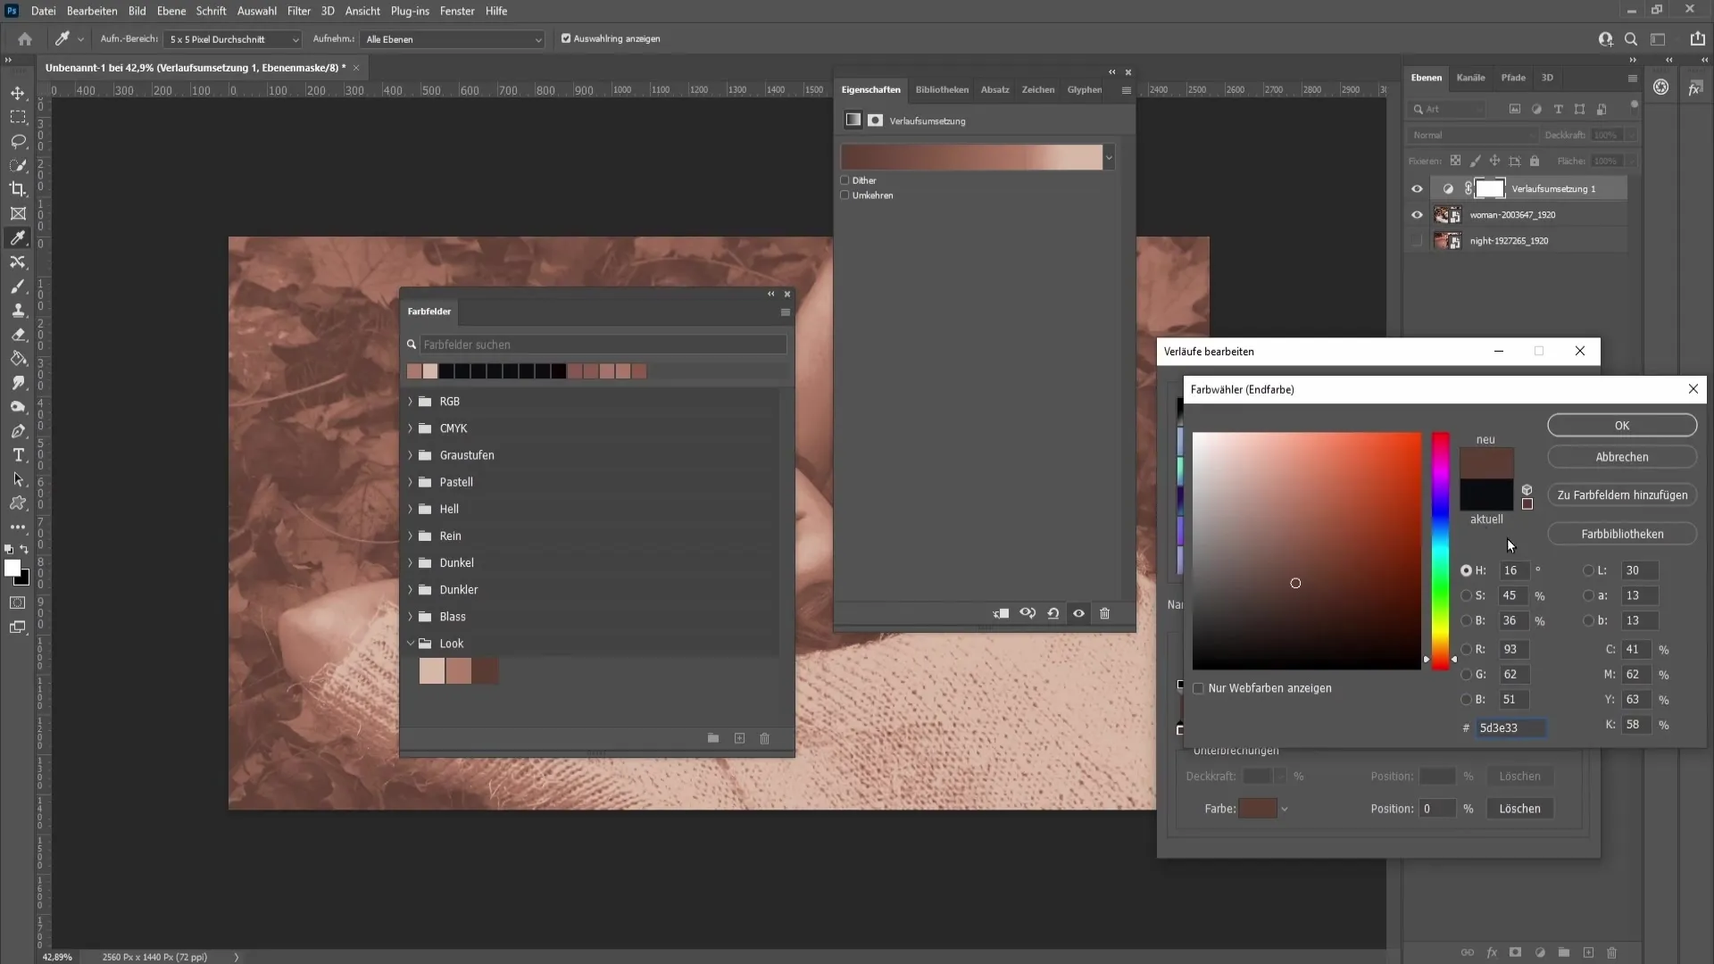
Task: Select the Eyedropper tool in the toolbar
Action: click(x=18, y=237)
